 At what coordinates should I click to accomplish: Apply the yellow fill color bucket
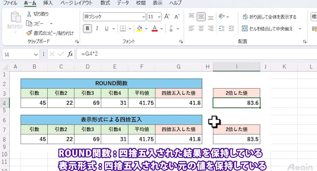click(x=139, y=28)
